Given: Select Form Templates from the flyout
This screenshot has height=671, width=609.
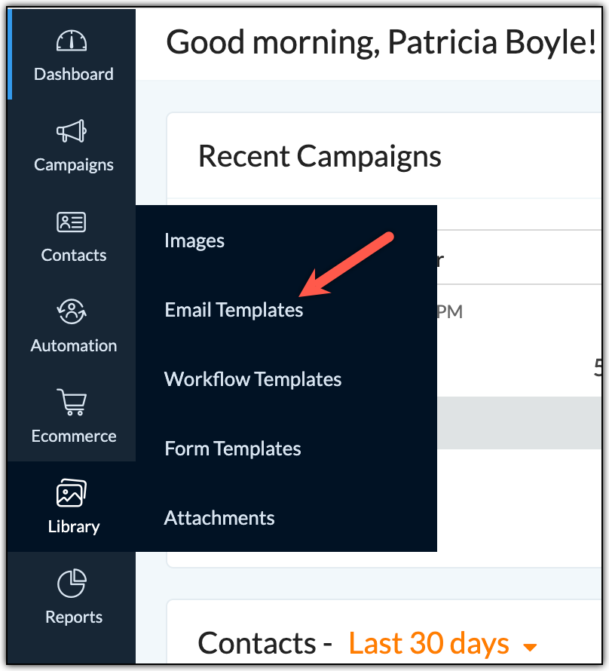Looking at the screenshot, I should pos(232,448).
